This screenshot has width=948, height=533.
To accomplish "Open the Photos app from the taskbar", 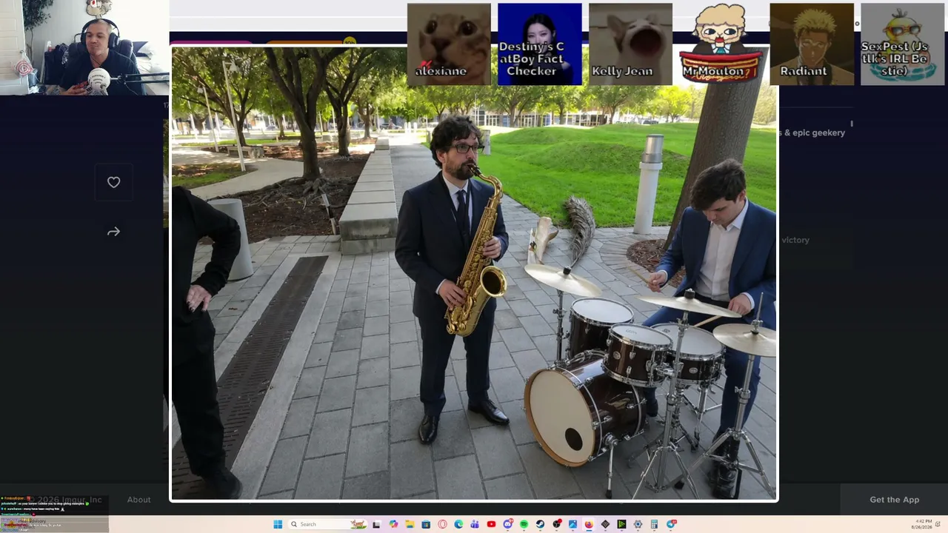I will [x=573, y=524].
